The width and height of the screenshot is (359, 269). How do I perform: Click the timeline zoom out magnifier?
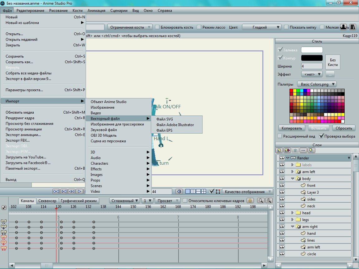pyautogui.click(x=260, y=201)
